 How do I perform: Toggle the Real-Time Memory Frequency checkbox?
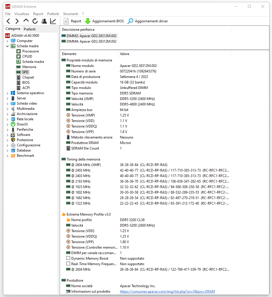coord(68,264)
